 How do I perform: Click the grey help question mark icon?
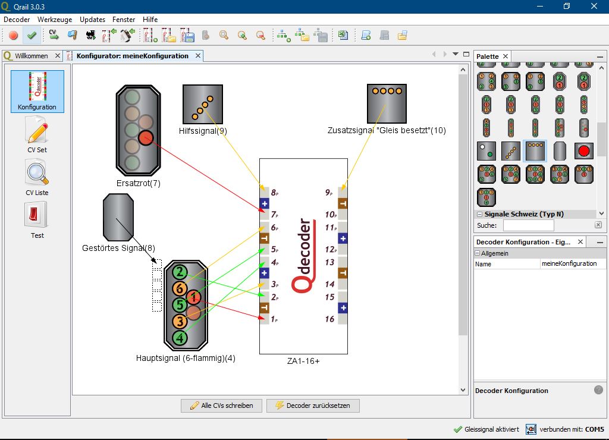598,390
